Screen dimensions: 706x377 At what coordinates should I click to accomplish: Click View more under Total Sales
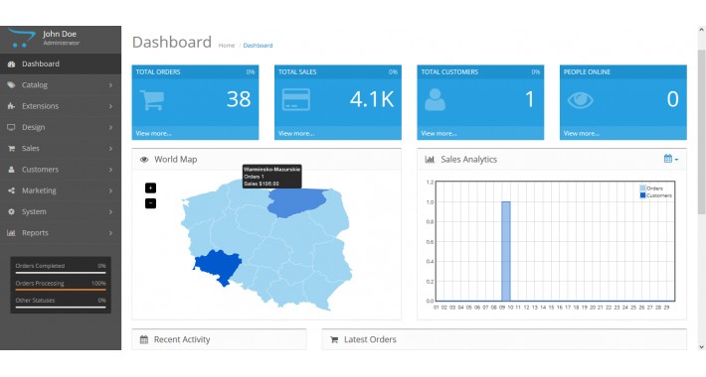(296, 134)
